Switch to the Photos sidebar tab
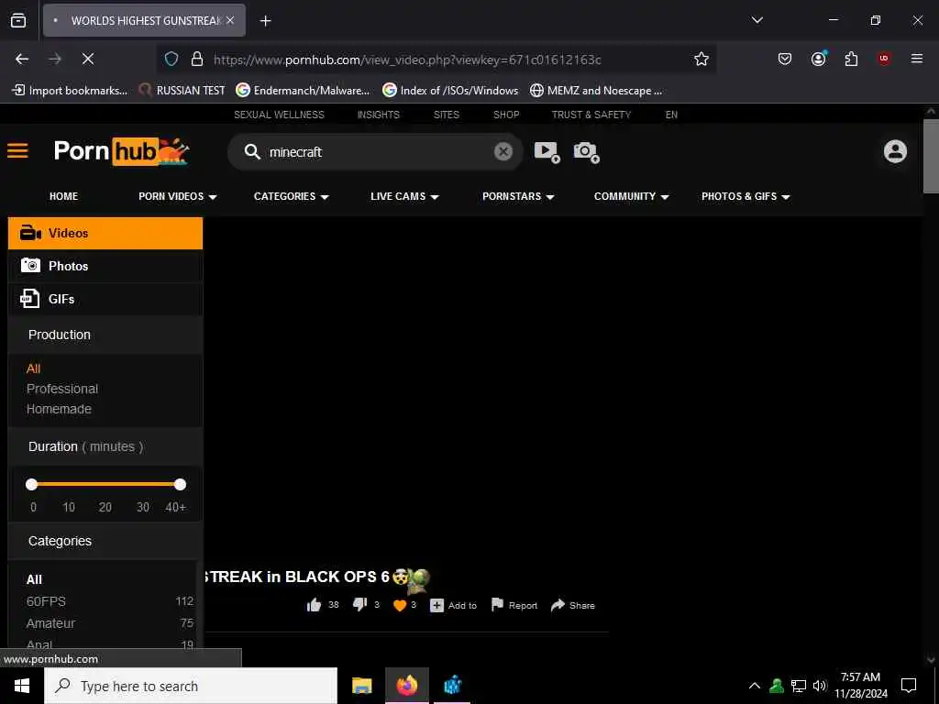The height and width of the screenshot is (704, 939). [x=105, y=266]
